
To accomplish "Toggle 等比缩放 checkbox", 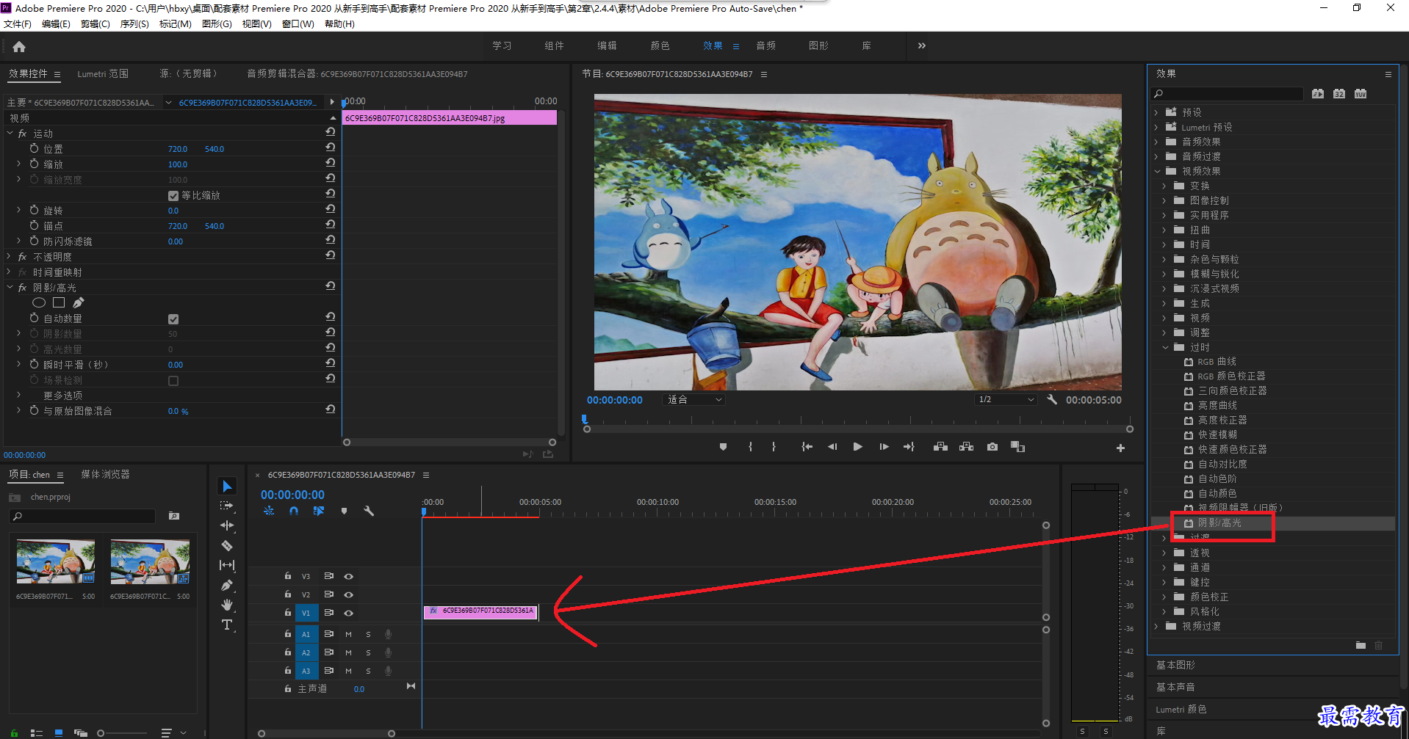I will click(173, 196).
